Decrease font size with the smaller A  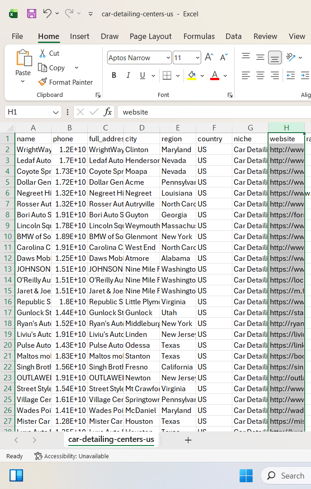[x=224, y=58]
